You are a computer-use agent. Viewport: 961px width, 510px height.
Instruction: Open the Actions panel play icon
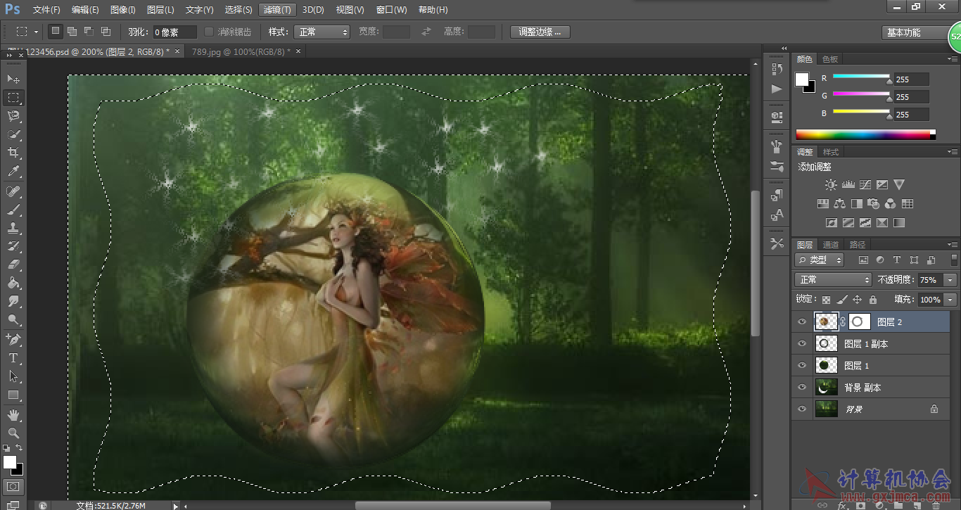(x=777, y=89)
